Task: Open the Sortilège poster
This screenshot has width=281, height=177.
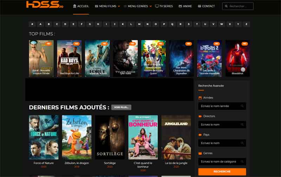Action: (110, 137)
